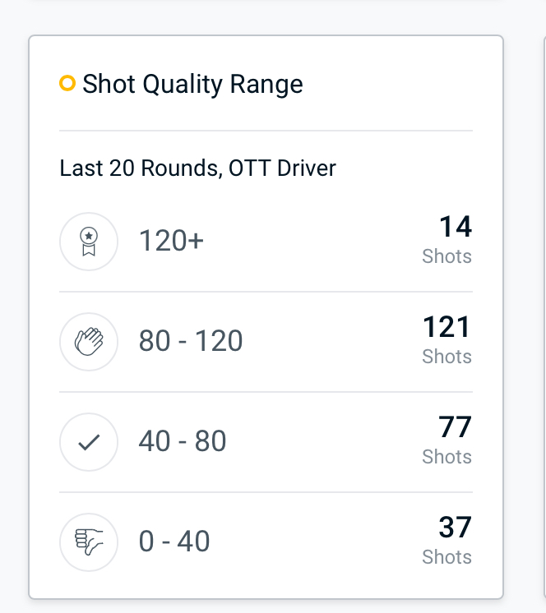546x613 pixels.
Task: Click the award ribbon icon for 120+
Action: (89, 242)
